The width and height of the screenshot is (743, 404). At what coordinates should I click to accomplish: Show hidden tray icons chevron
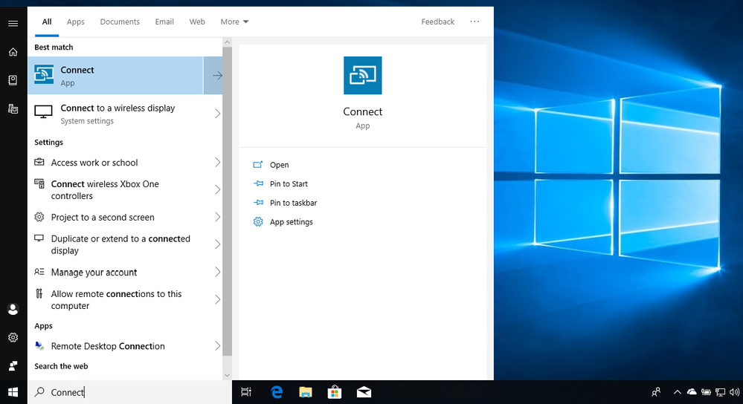point(677,392)
